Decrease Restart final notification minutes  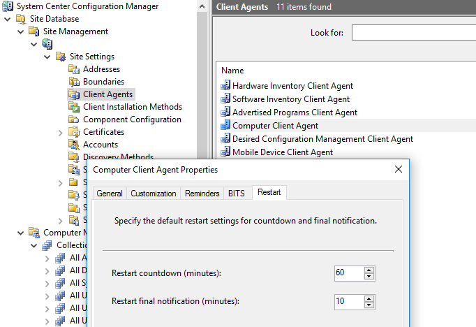pyautogui.click(x=369, y=305)
